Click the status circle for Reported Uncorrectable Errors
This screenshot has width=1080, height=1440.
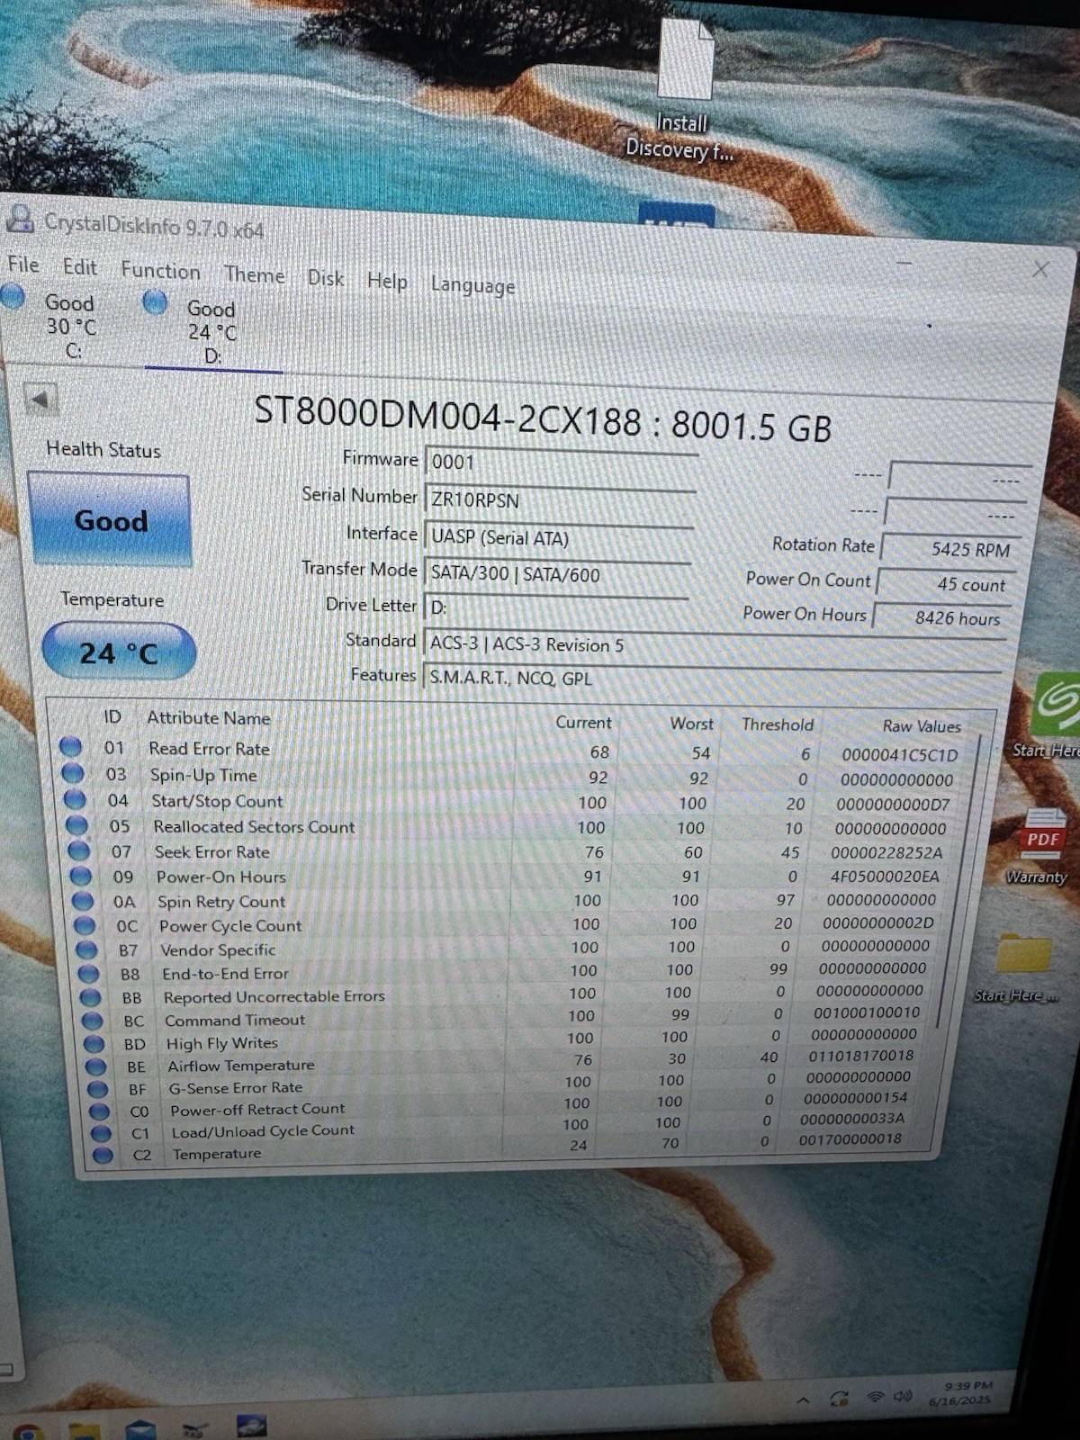point(90,997)
